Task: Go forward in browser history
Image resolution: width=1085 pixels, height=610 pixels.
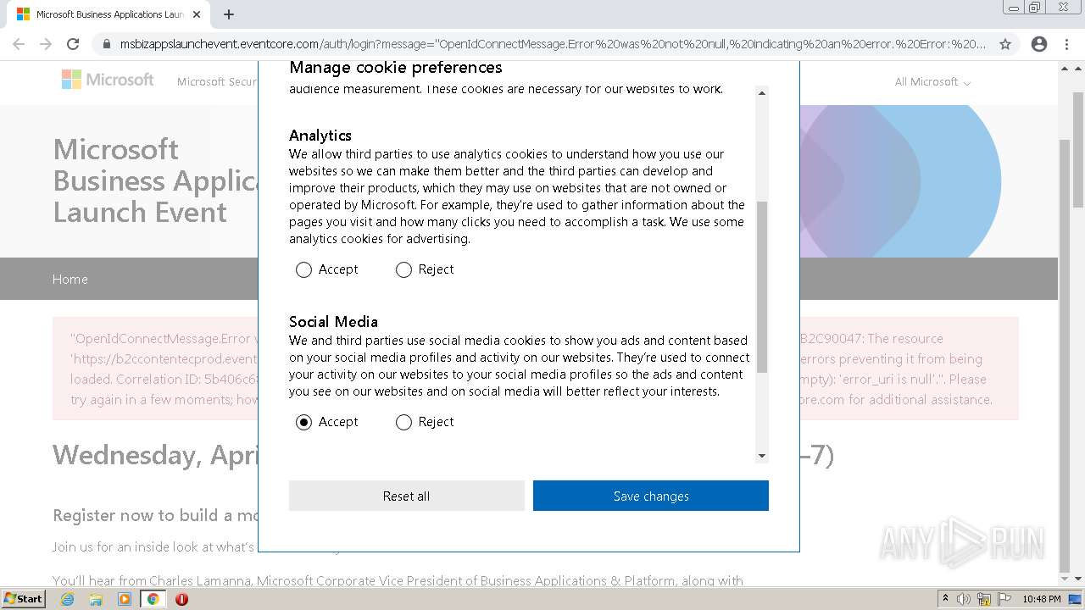Action: point(46,44)
